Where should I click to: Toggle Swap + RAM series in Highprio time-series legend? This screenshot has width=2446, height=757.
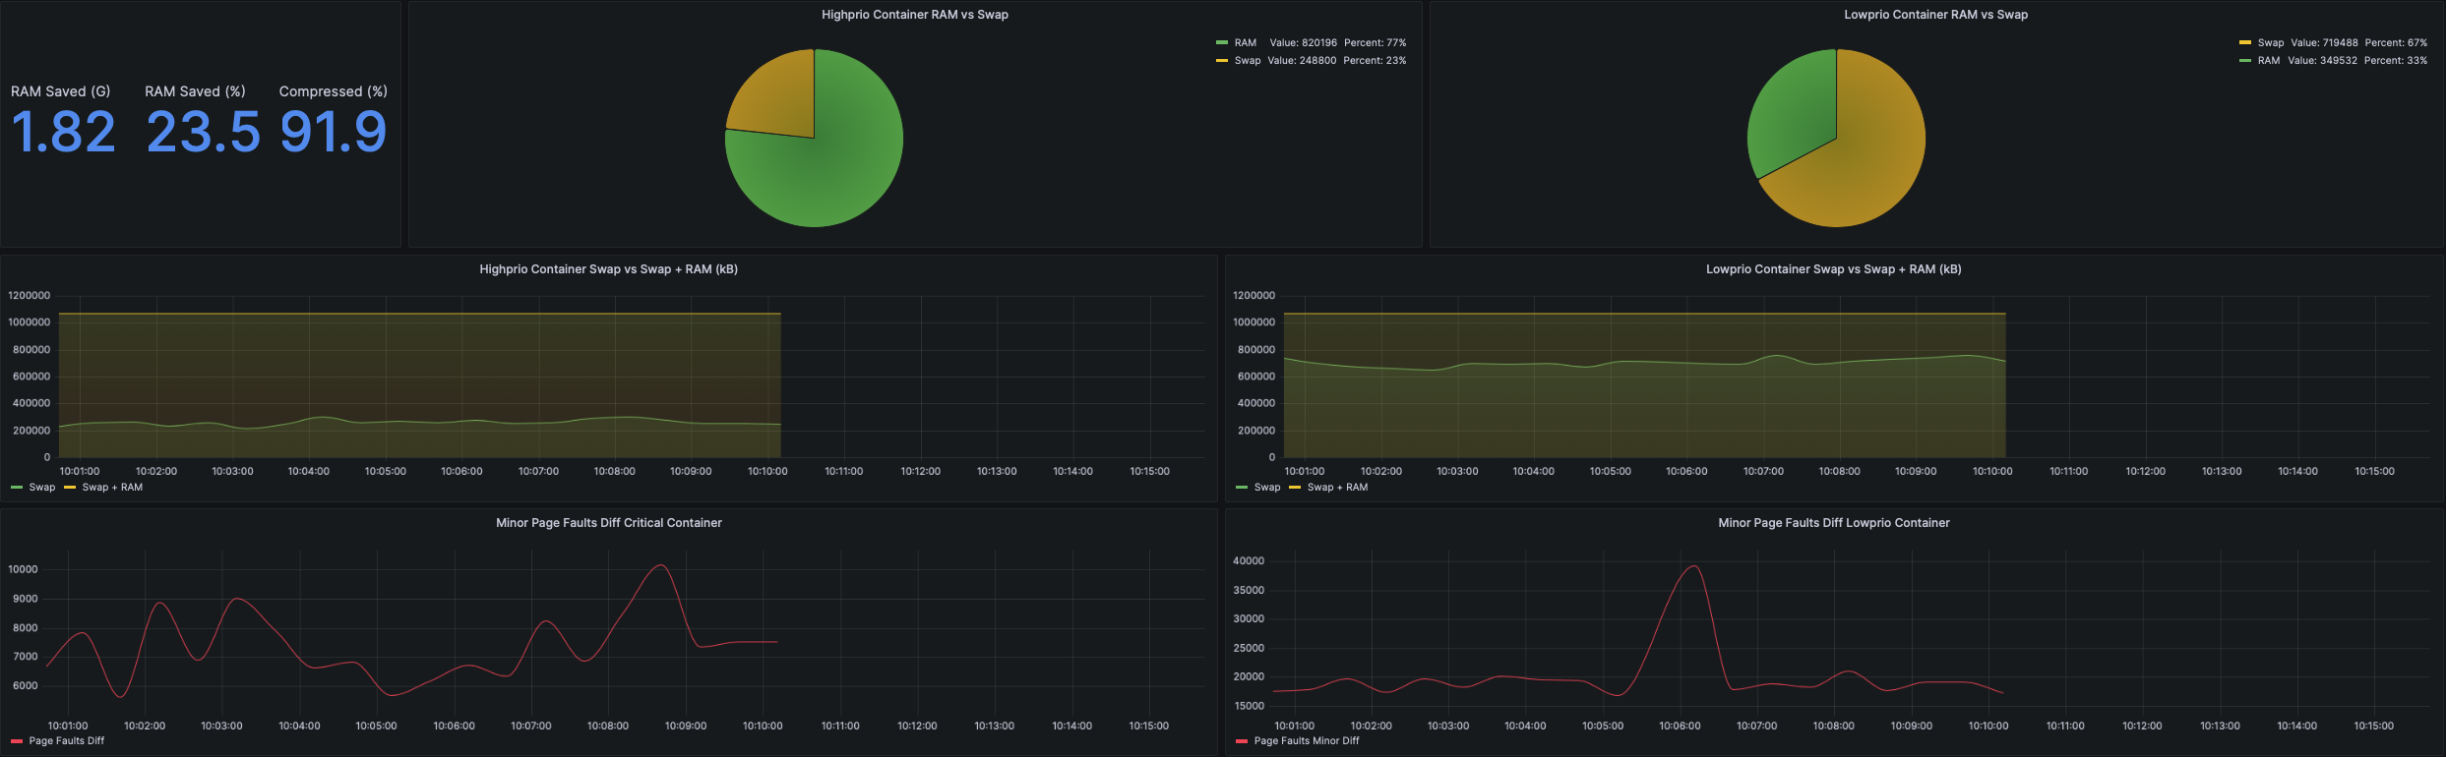click(112, 488)
